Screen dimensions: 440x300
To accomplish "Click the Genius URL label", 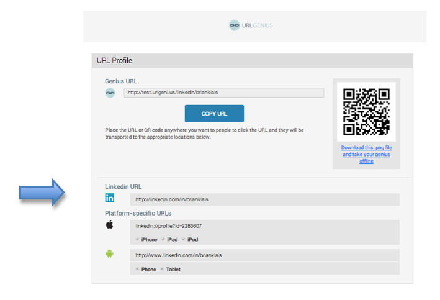I will (121, 81).
